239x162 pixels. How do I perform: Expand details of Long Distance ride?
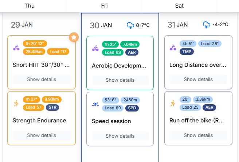pyautogui.click(x=198, y=80)
